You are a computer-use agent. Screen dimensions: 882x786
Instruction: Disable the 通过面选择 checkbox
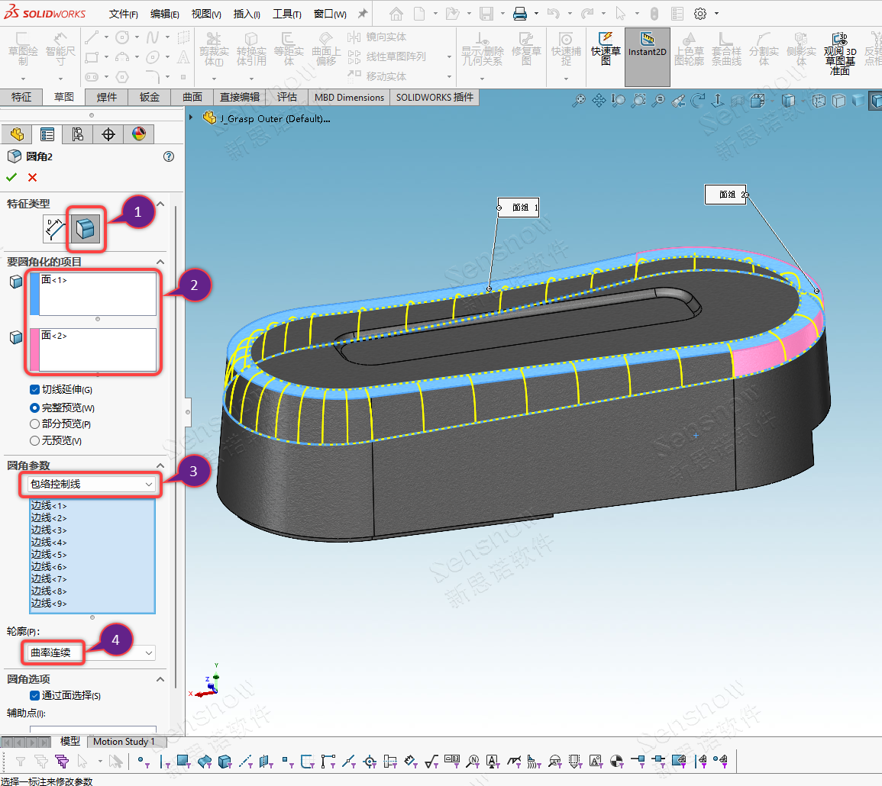(34, 695)
